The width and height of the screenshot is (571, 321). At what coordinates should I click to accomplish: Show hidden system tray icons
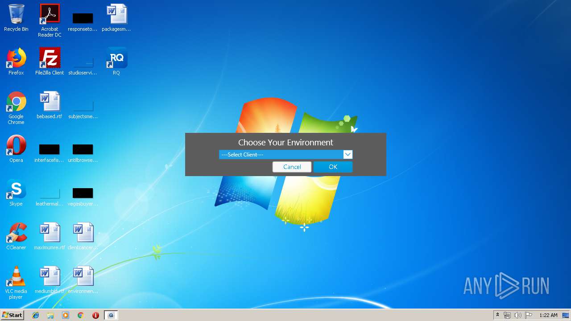pos(498,315)
